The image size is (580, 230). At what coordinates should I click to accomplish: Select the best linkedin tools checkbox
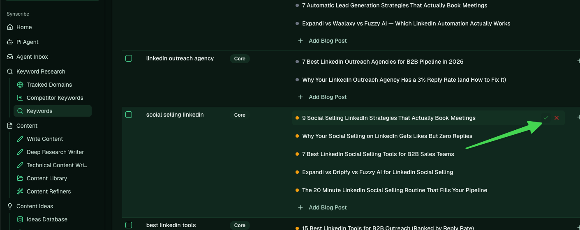129,225
